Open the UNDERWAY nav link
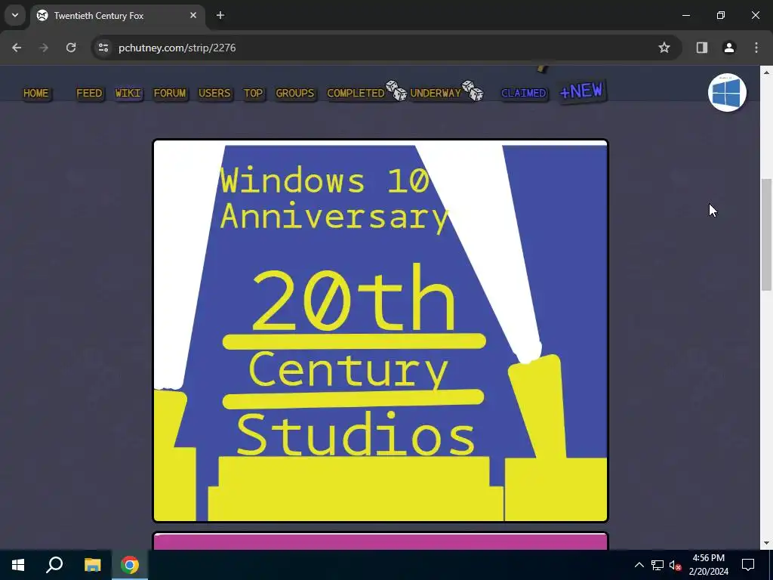This screenshot has height=580, width=773. 436,93
